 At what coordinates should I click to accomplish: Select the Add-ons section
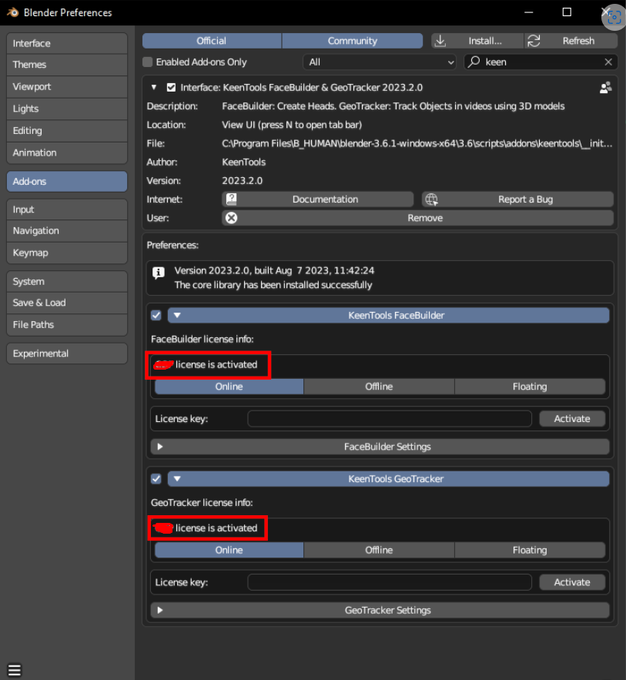[67, 181]
